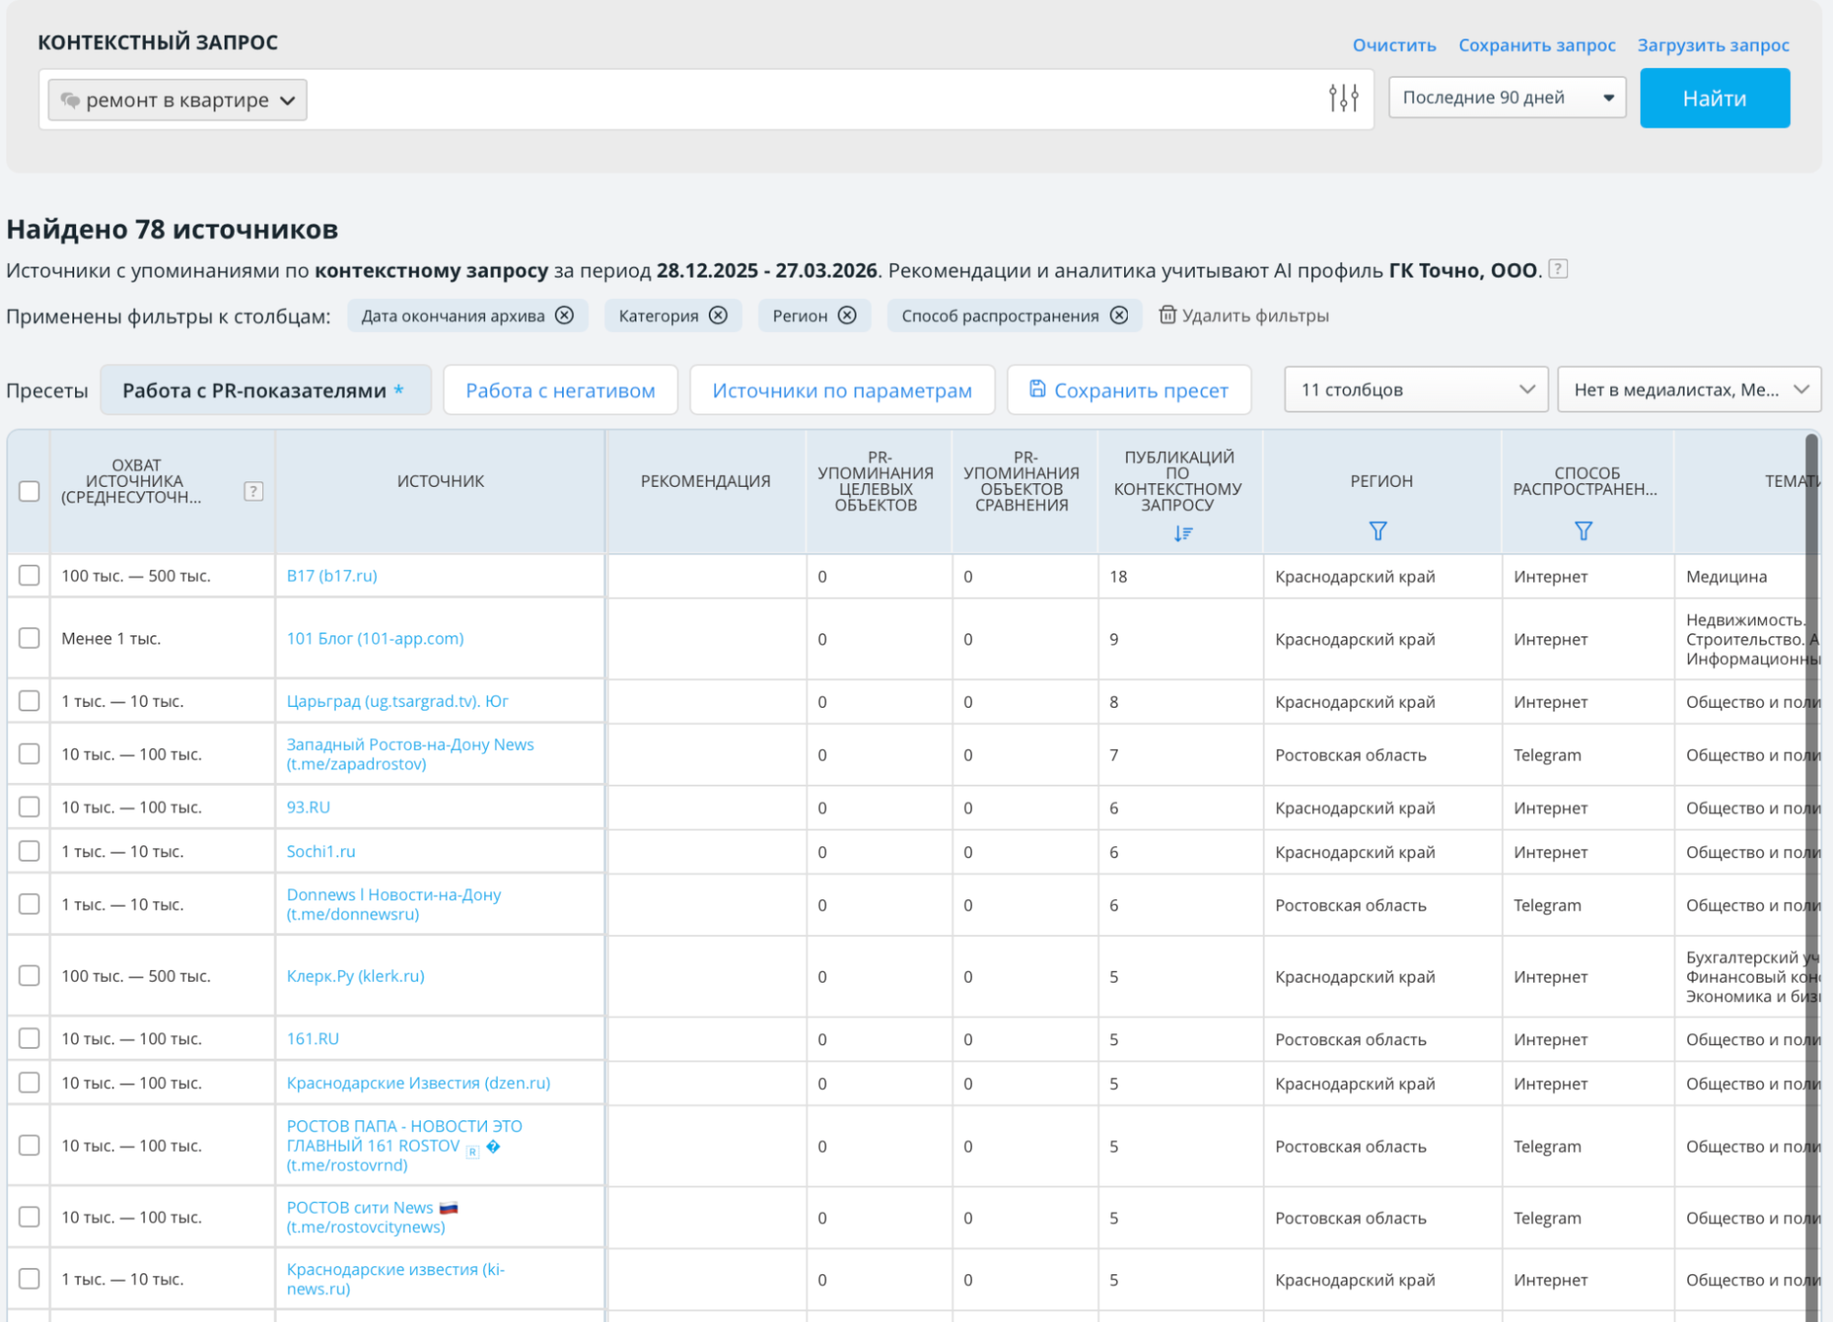Switch to 'Работа с негативом' preset
The height and width of the screenshot is (1322, 1833).
click(560, 391)
